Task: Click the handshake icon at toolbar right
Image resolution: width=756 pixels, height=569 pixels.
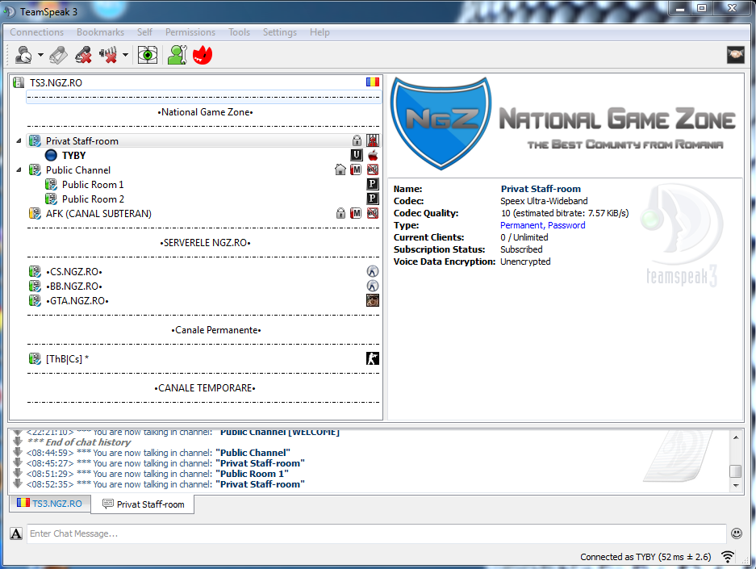Action: (x=735, y=55)
